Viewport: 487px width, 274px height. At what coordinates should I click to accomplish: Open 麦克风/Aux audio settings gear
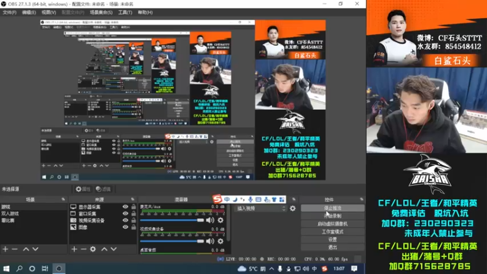[x=220, y=220]
